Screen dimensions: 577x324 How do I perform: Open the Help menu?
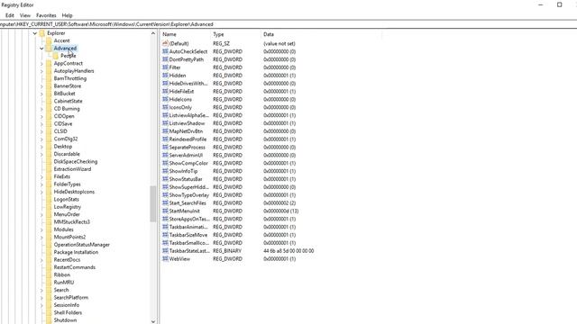tap(67, 15)
